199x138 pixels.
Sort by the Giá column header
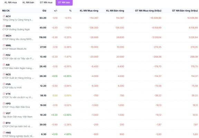pyautogui.click(x=44, y=11)
